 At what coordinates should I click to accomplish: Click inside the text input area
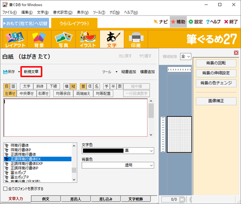76,118
